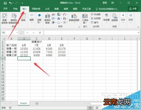The image size is (141, 110).
Task: Click the ribbon display options icon
Action: coord(113,3)
